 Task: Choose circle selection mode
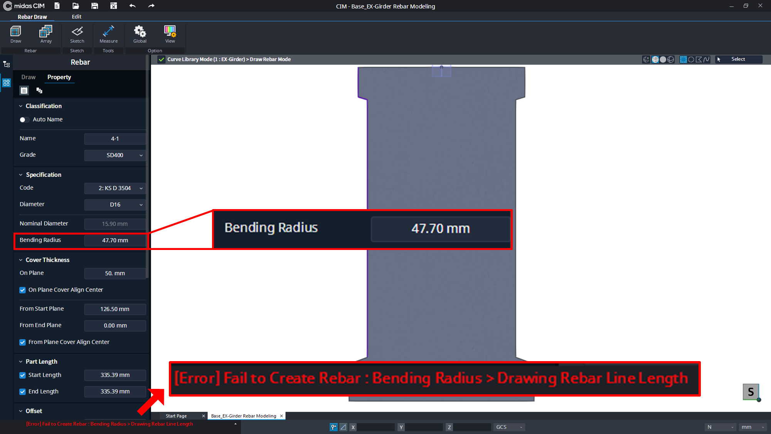(691, 59)
